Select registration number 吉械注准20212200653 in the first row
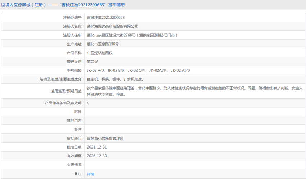The image size is (306, 179). pos(105,17)
